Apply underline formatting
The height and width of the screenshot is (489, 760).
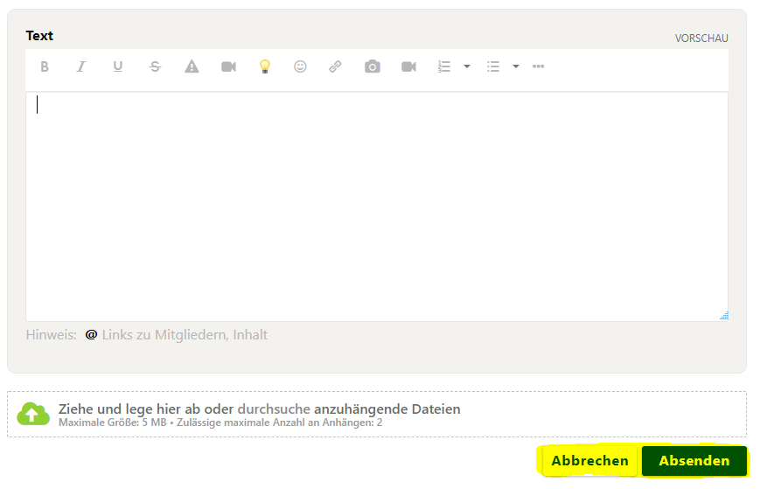tap(118, 66)
